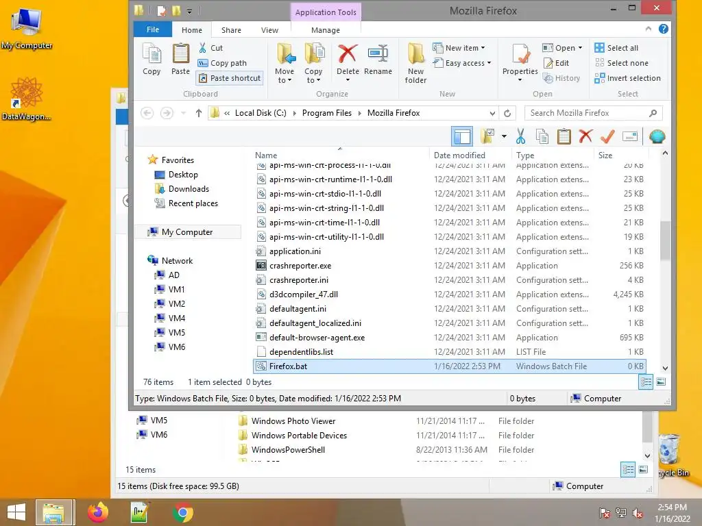Sort by the Date modified column header
This screenshot has height=526, width=702.
[x=459, y=155]
